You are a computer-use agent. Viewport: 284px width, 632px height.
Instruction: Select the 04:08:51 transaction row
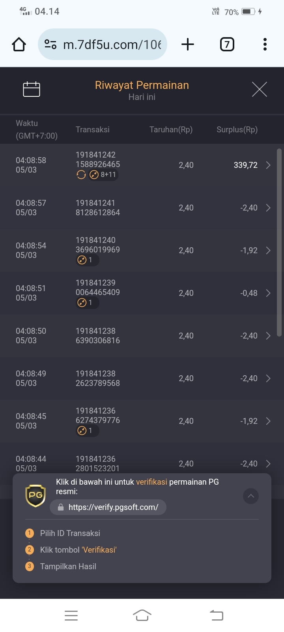(x=142, y=293)
